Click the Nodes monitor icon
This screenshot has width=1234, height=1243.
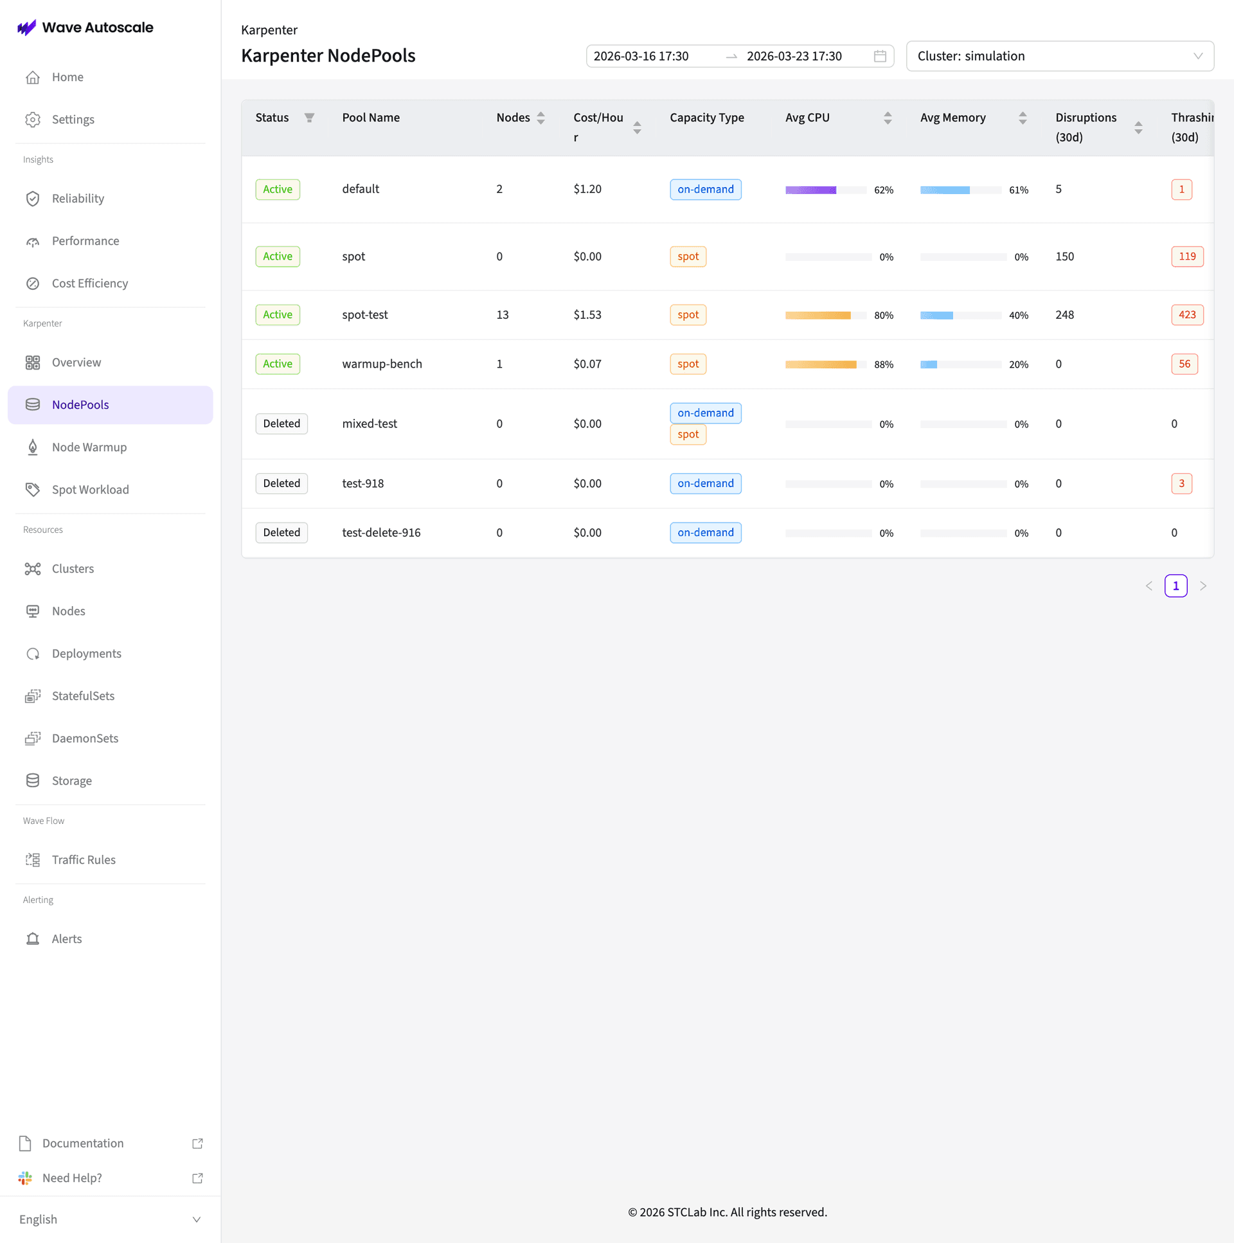33,611
